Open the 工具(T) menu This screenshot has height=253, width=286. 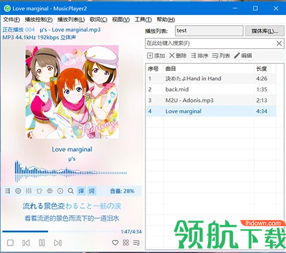[143, 19]
